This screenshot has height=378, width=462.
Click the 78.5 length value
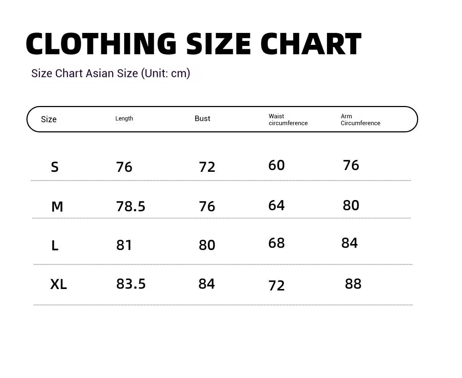(131, 206)
